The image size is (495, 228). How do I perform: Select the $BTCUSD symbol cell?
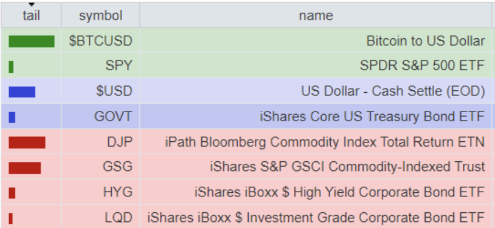pos(100,41)
